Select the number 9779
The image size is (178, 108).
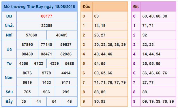click(46, 73)
